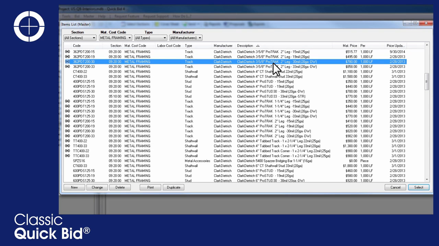Select item code 400PDS125-19

[x=84, y=86]
